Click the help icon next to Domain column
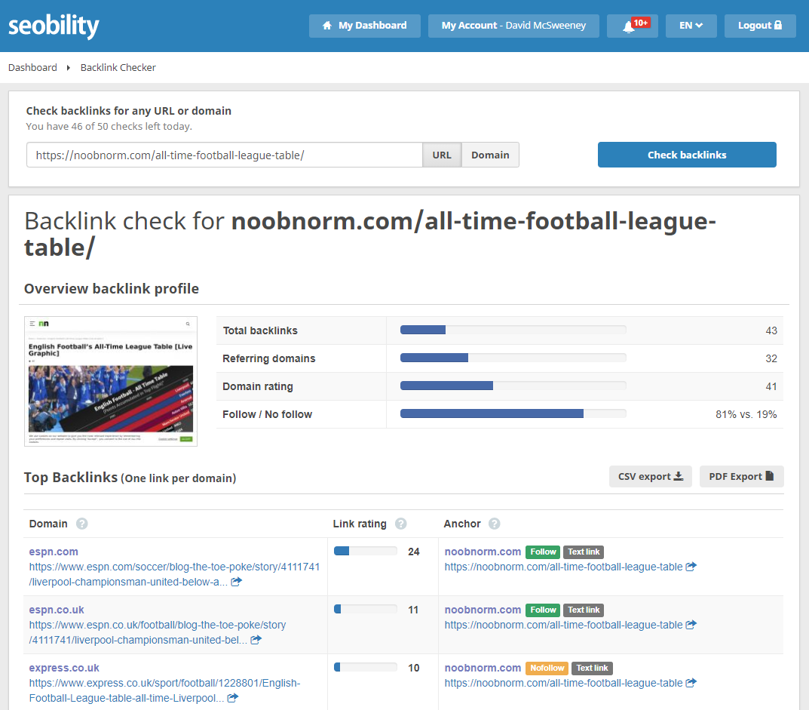Image resolution: width=809 pixels, height=710 pixels. [81, 524]
